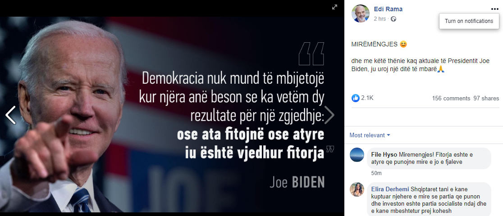The height and width of the screenshot is (216, 503).
Task: View the 156 comments
Action: point(451,99)
